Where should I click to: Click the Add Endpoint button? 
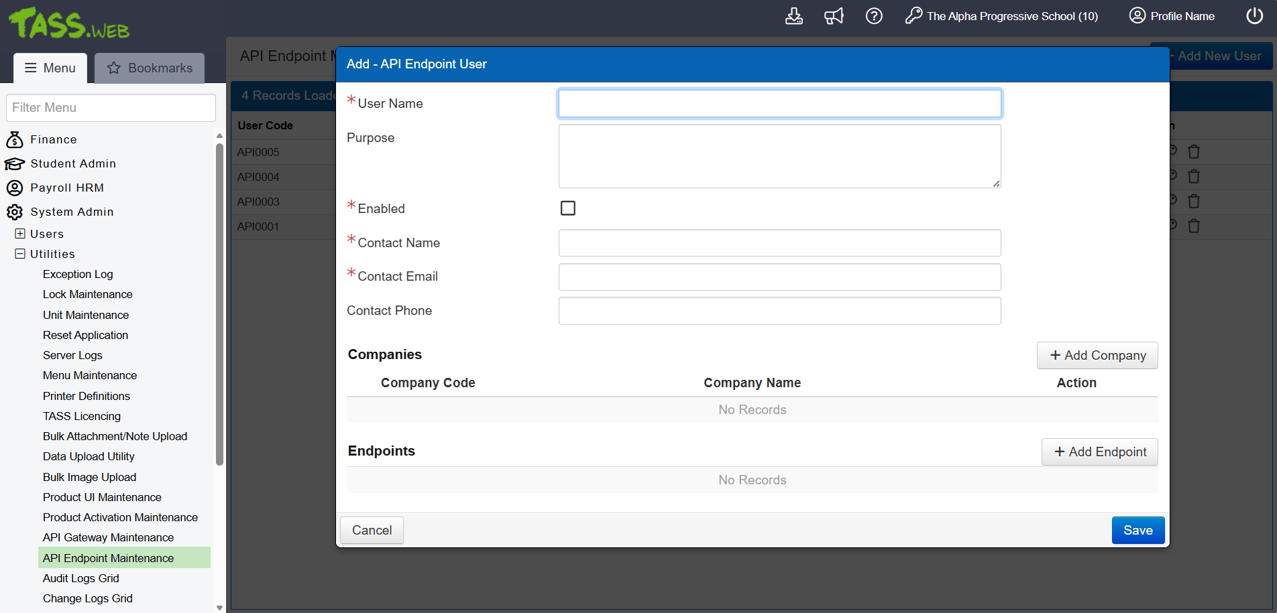coord(1100,452)
